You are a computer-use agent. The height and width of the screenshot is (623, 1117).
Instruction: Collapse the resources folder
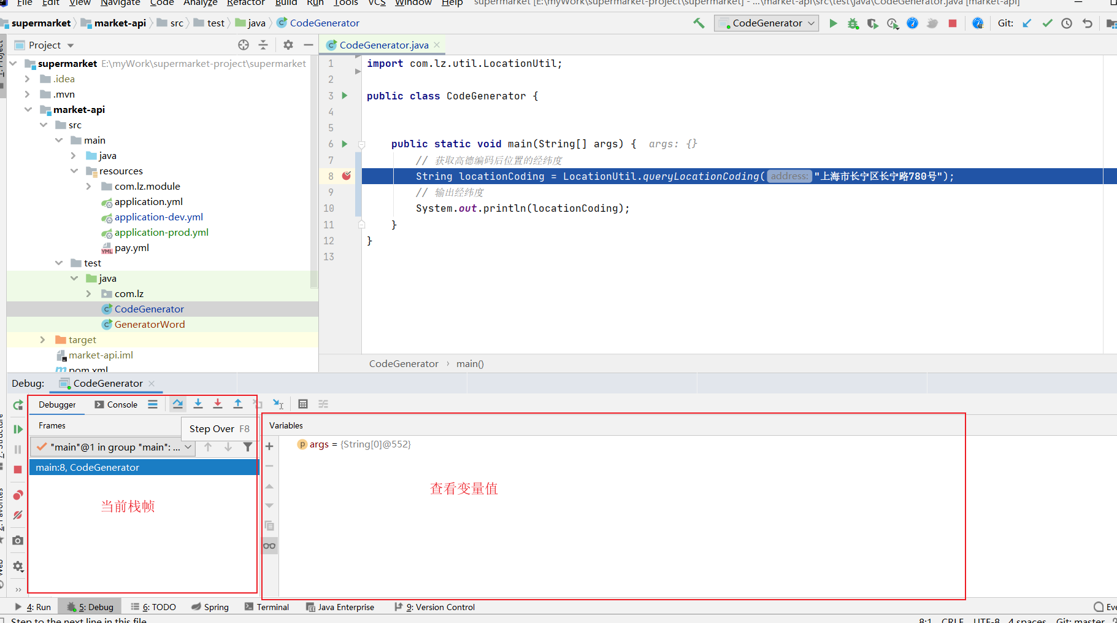[74, 171]
